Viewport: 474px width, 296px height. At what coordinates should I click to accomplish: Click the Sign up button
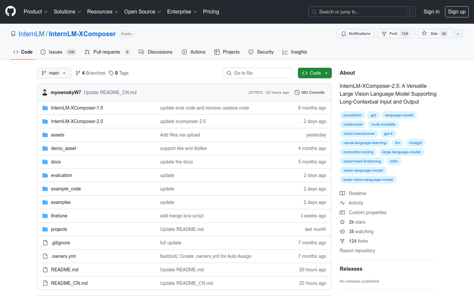pos(457,12)
